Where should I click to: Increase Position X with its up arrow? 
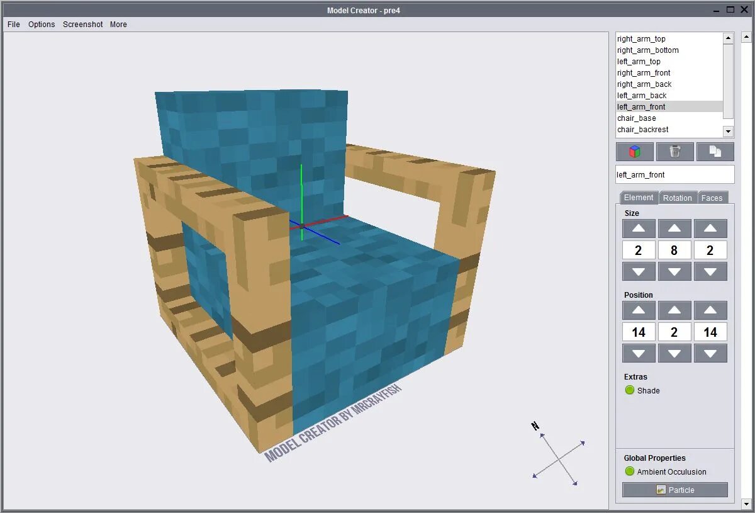(x=639, y=310)
